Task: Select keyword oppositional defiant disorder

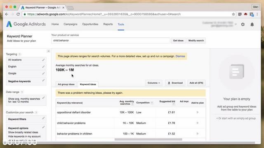Action: [x=74, y=112]
